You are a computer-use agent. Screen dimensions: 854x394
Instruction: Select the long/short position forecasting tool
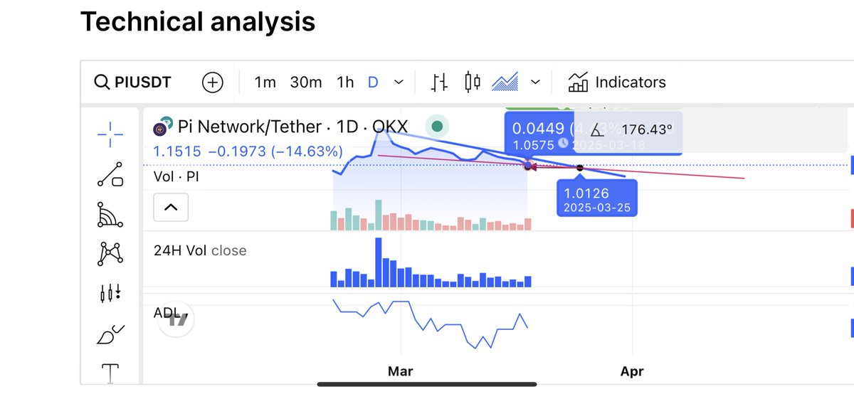[x=110, y=292]
